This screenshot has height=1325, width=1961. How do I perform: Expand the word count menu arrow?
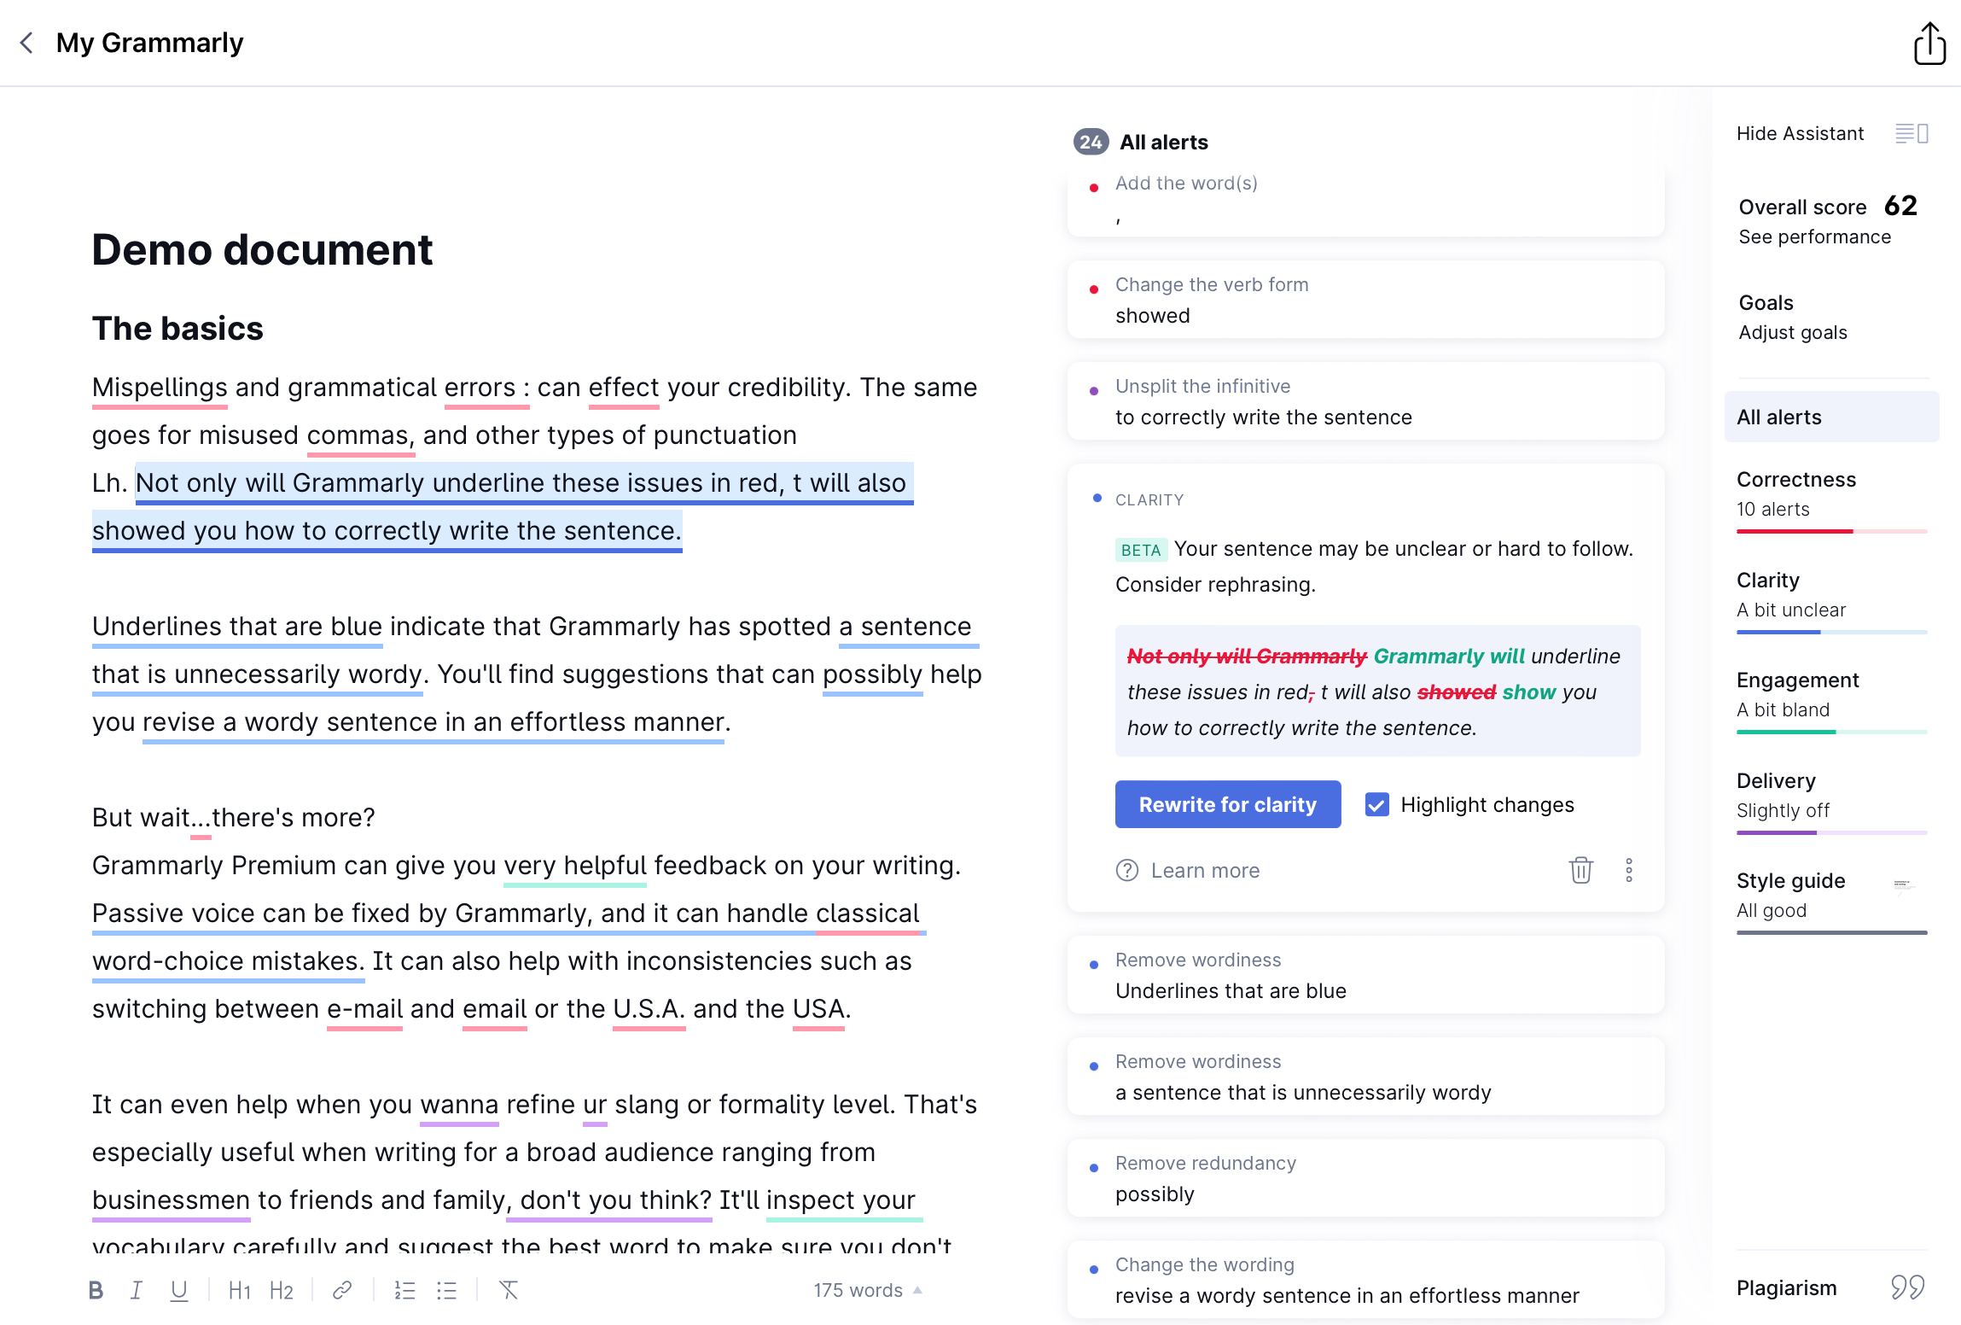[x=918, y=1290]
